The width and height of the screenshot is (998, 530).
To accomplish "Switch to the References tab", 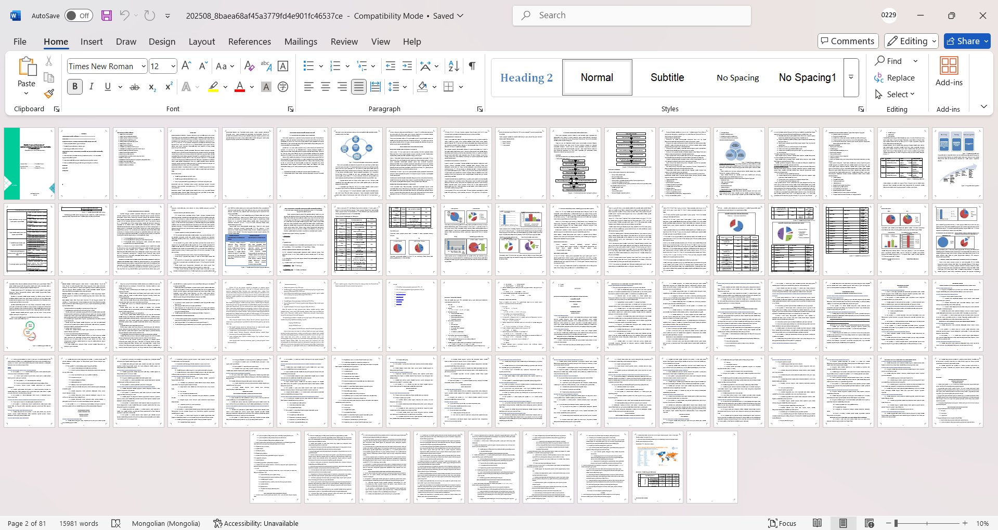I will pyautogui.click(x=250, y=42).
